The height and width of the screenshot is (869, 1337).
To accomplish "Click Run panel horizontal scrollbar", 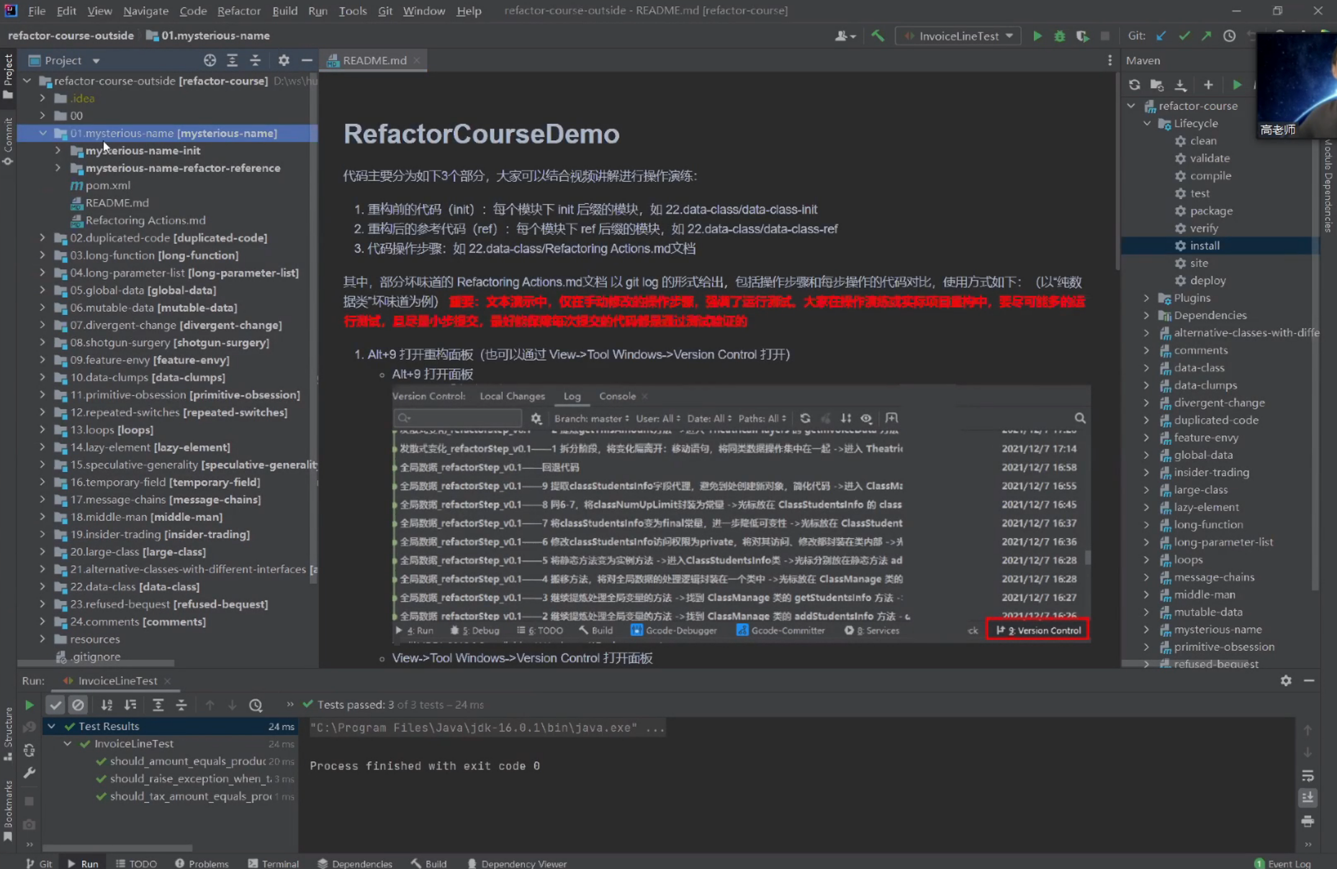I will coord(117,847).
